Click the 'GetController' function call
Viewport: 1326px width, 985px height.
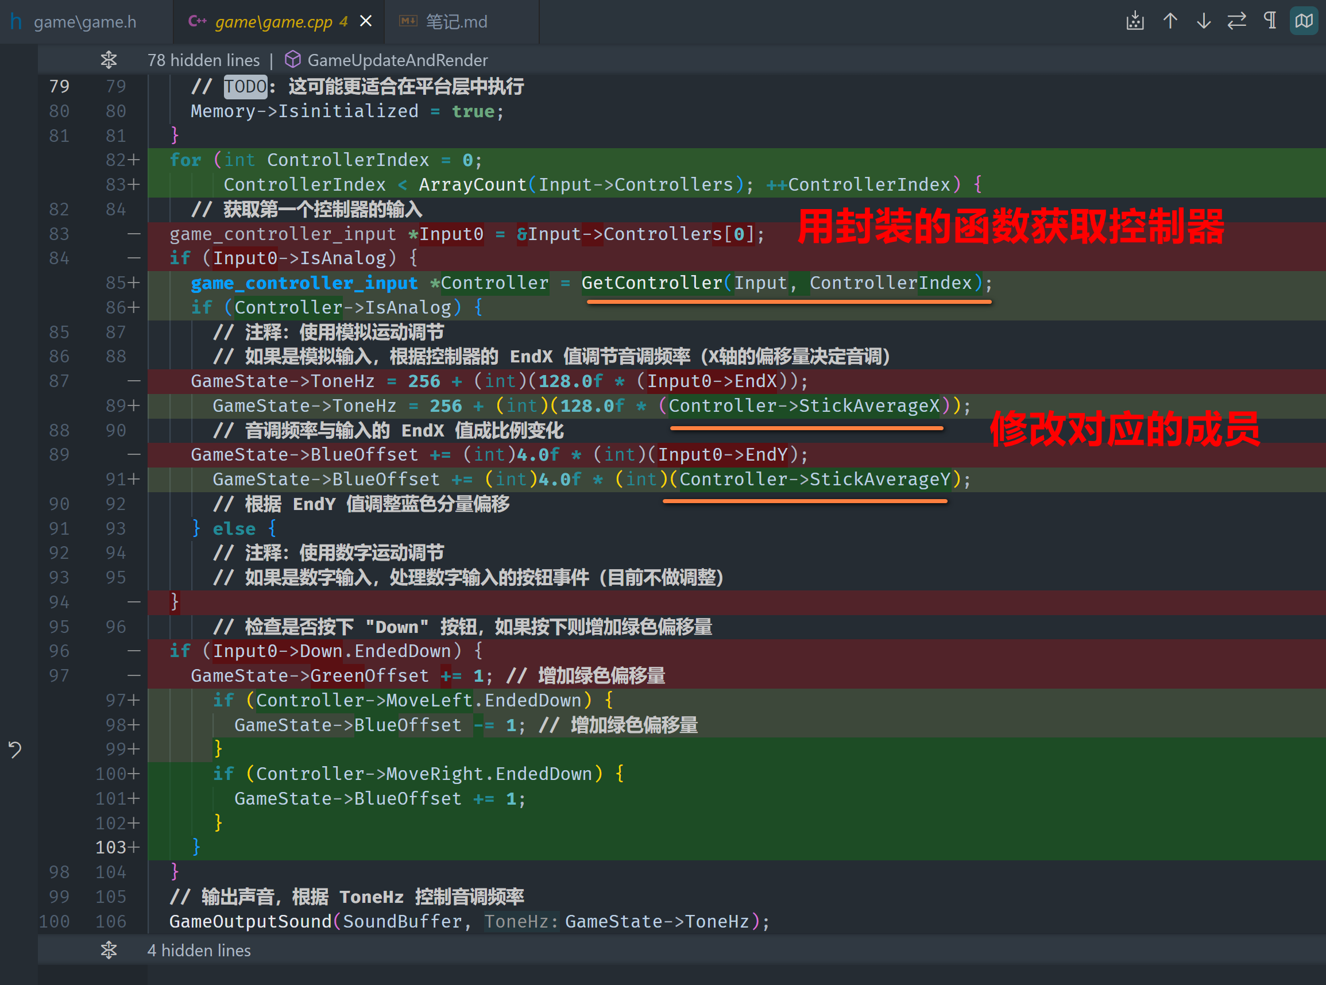point(652,283)
